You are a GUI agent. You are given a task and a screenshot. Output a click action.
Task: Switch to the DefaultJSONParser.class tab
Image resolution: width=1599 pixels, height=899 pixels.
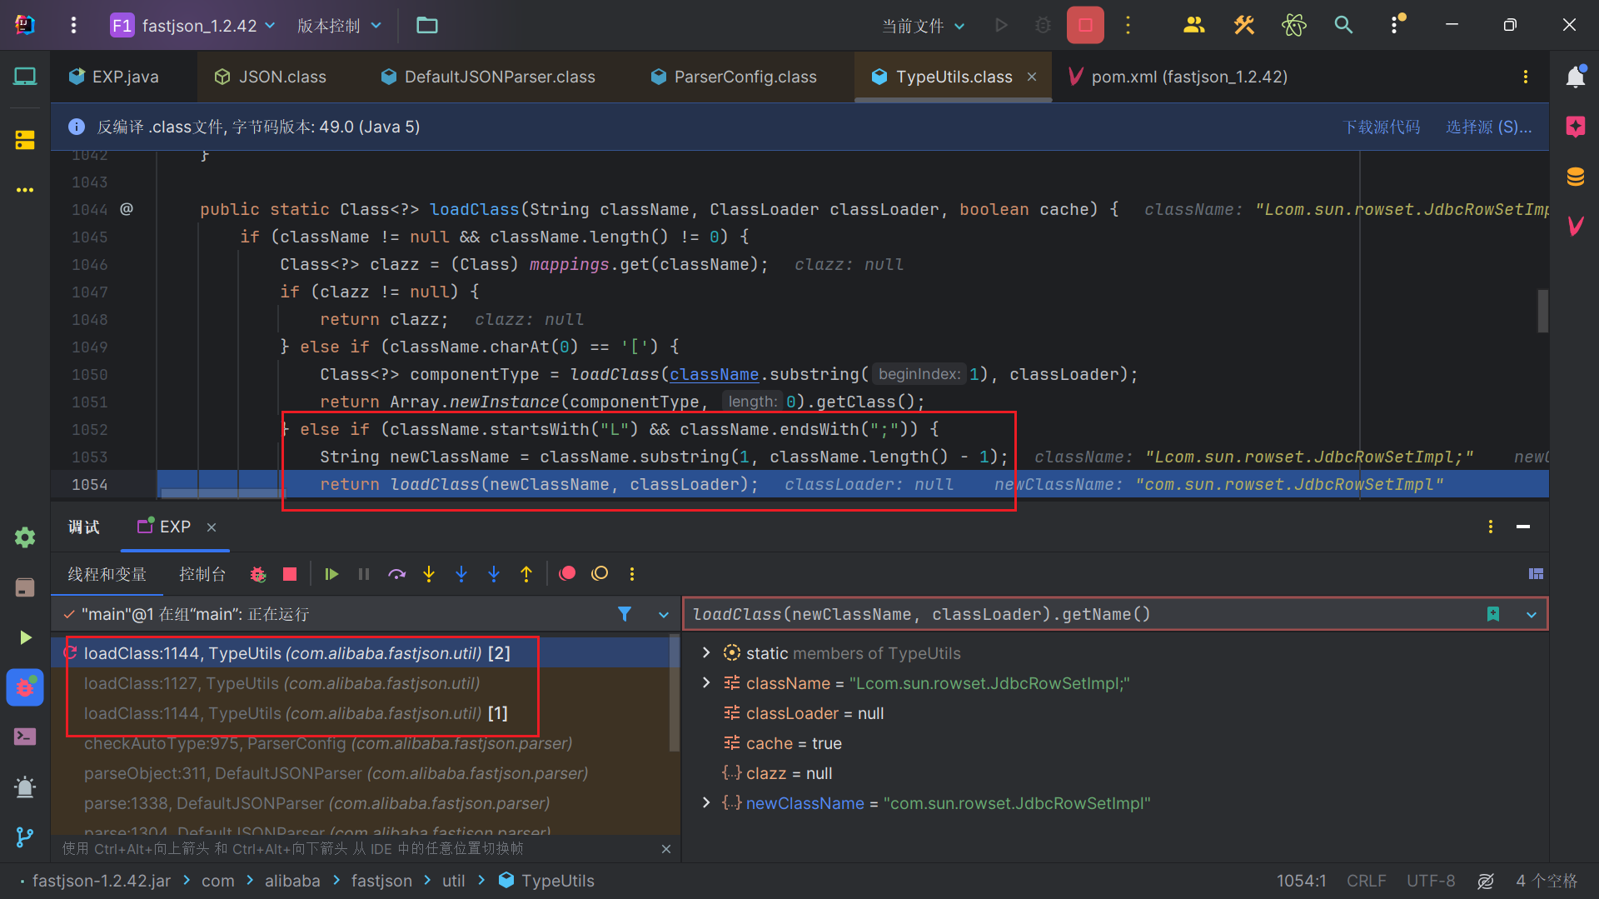click(488, 77)
